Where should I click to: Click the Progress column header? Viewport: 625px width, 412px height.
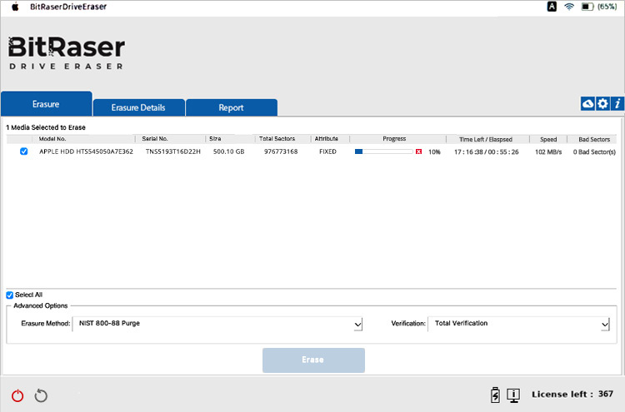tap(394, 139)
